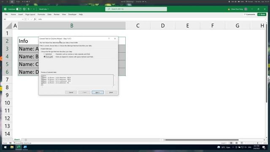Click the Sheet1 tab
The image size is (270, 152).
[17, 140]
